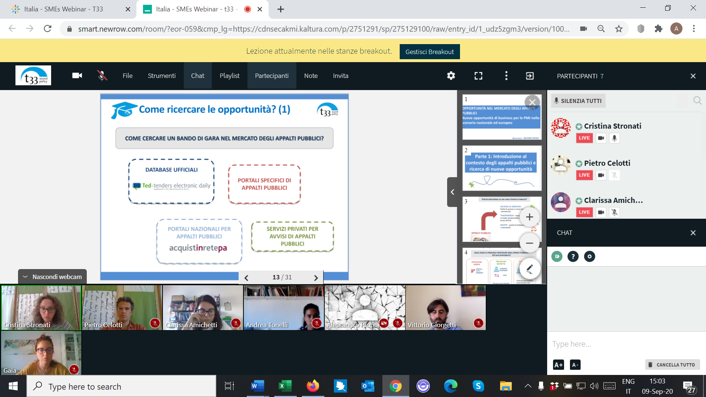Toggle Pietro Celotti's camera
This screenshot has height=397, width=706.
[601, 175]
